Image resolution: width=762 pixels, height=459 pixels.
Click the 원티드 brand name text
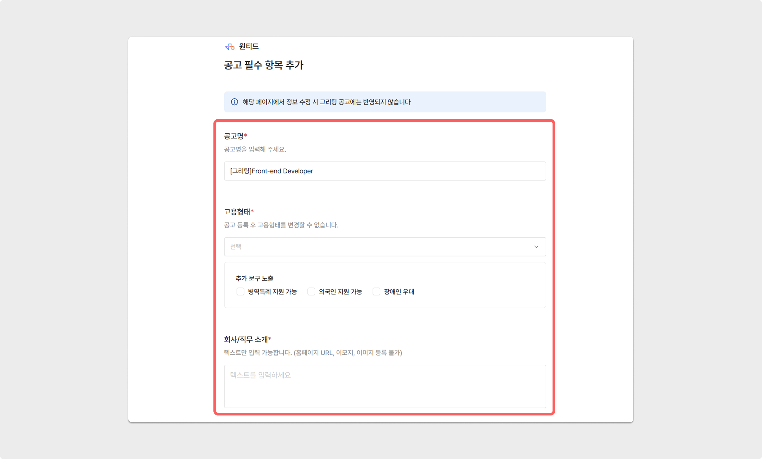249,46
